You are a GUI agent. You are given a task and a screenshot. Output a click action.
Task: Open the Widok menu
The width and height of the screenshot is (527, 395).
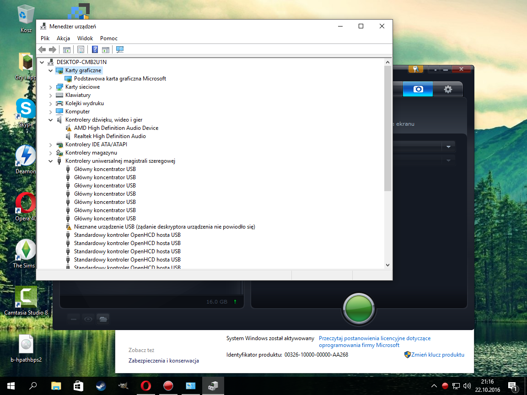[x=85, y=38]
